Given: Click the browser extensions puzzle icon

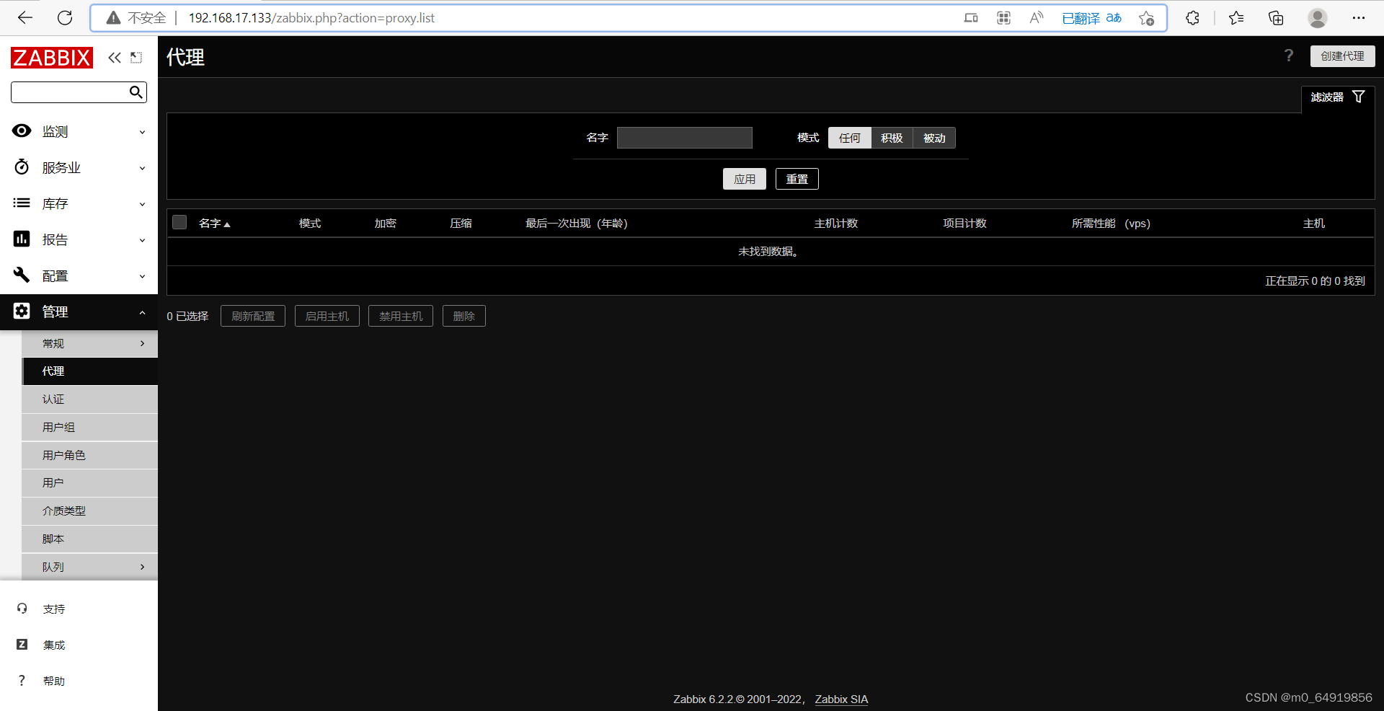Looking at the screenshot, I should coord(1192,18).
